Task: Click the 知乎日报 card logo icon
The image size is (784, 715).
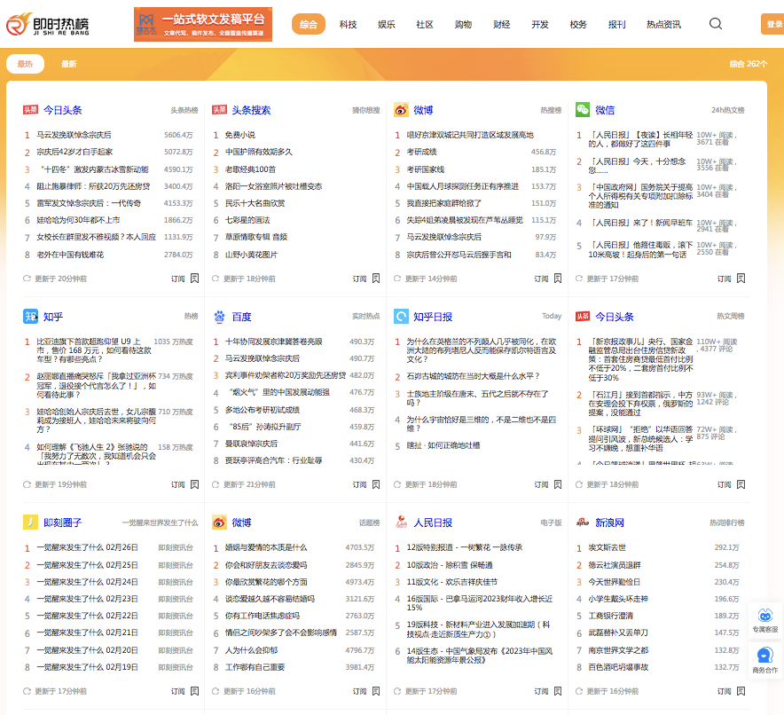Action: (x=401, y=316)
